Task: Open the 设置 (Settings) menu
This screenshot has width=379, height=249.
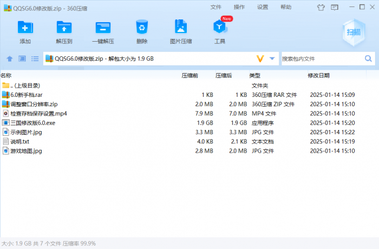Action: pyautogui.click(x=263, y=8)
